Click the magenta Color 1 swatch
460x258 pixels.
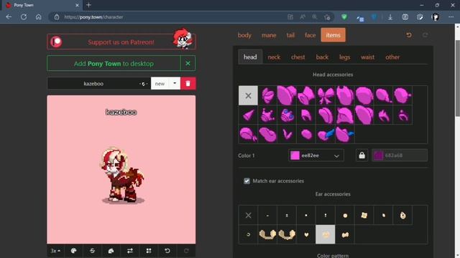coord(295,156)
